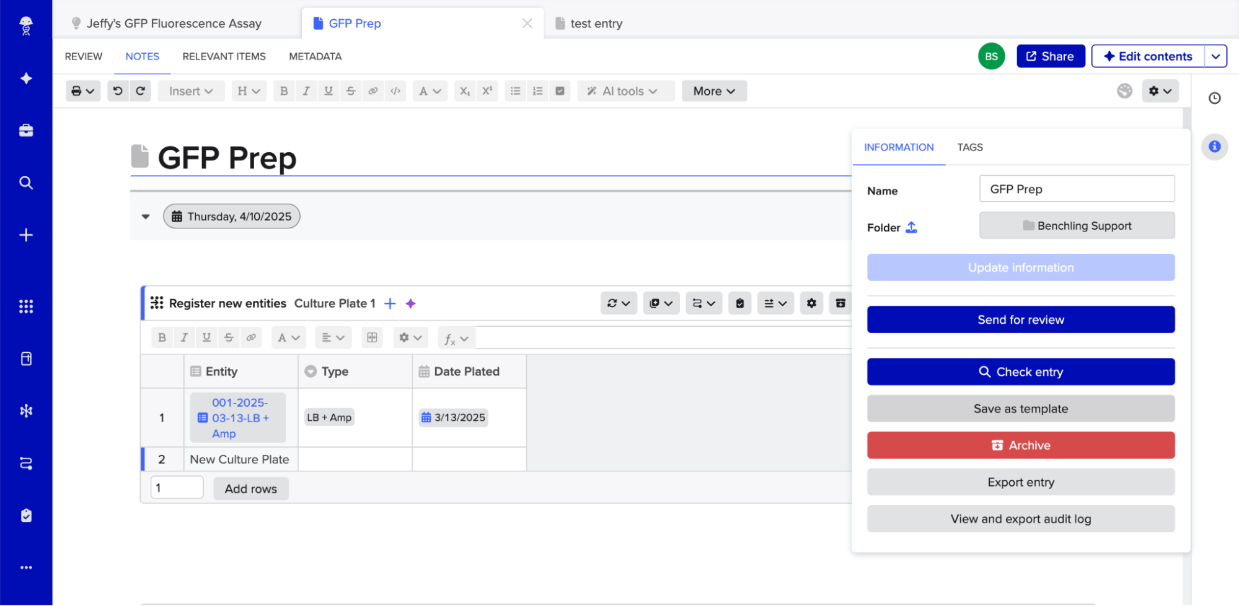
Task: Open the heading style dropdown
Action: tap(249, 91)
